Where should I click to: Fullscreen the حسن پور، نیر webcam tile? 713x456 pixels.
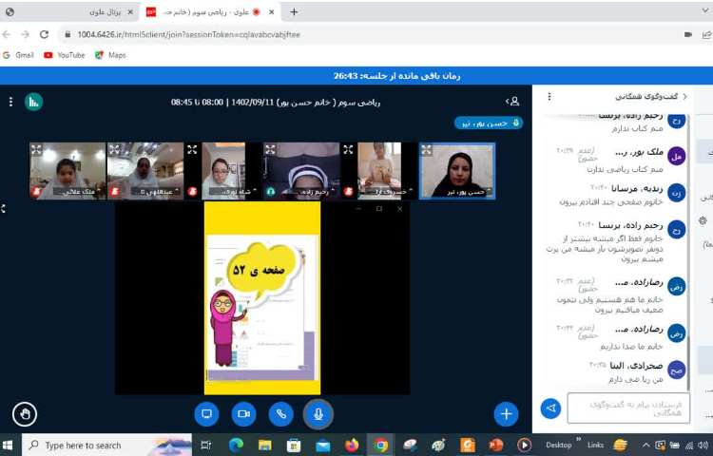coord(427,150)
